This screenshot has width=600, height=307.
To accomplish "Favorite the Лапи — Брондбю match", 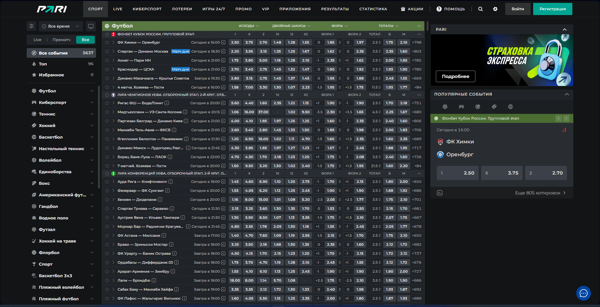I will click(x=107, y=280).
